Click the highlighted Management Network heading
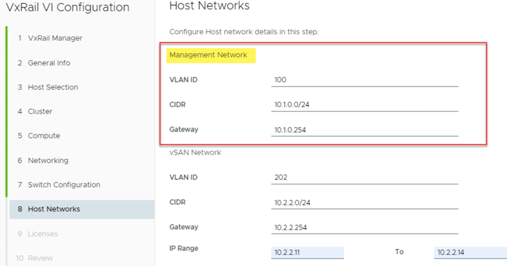The height and width of the screenshot is (266, 518). coord(209,55)
